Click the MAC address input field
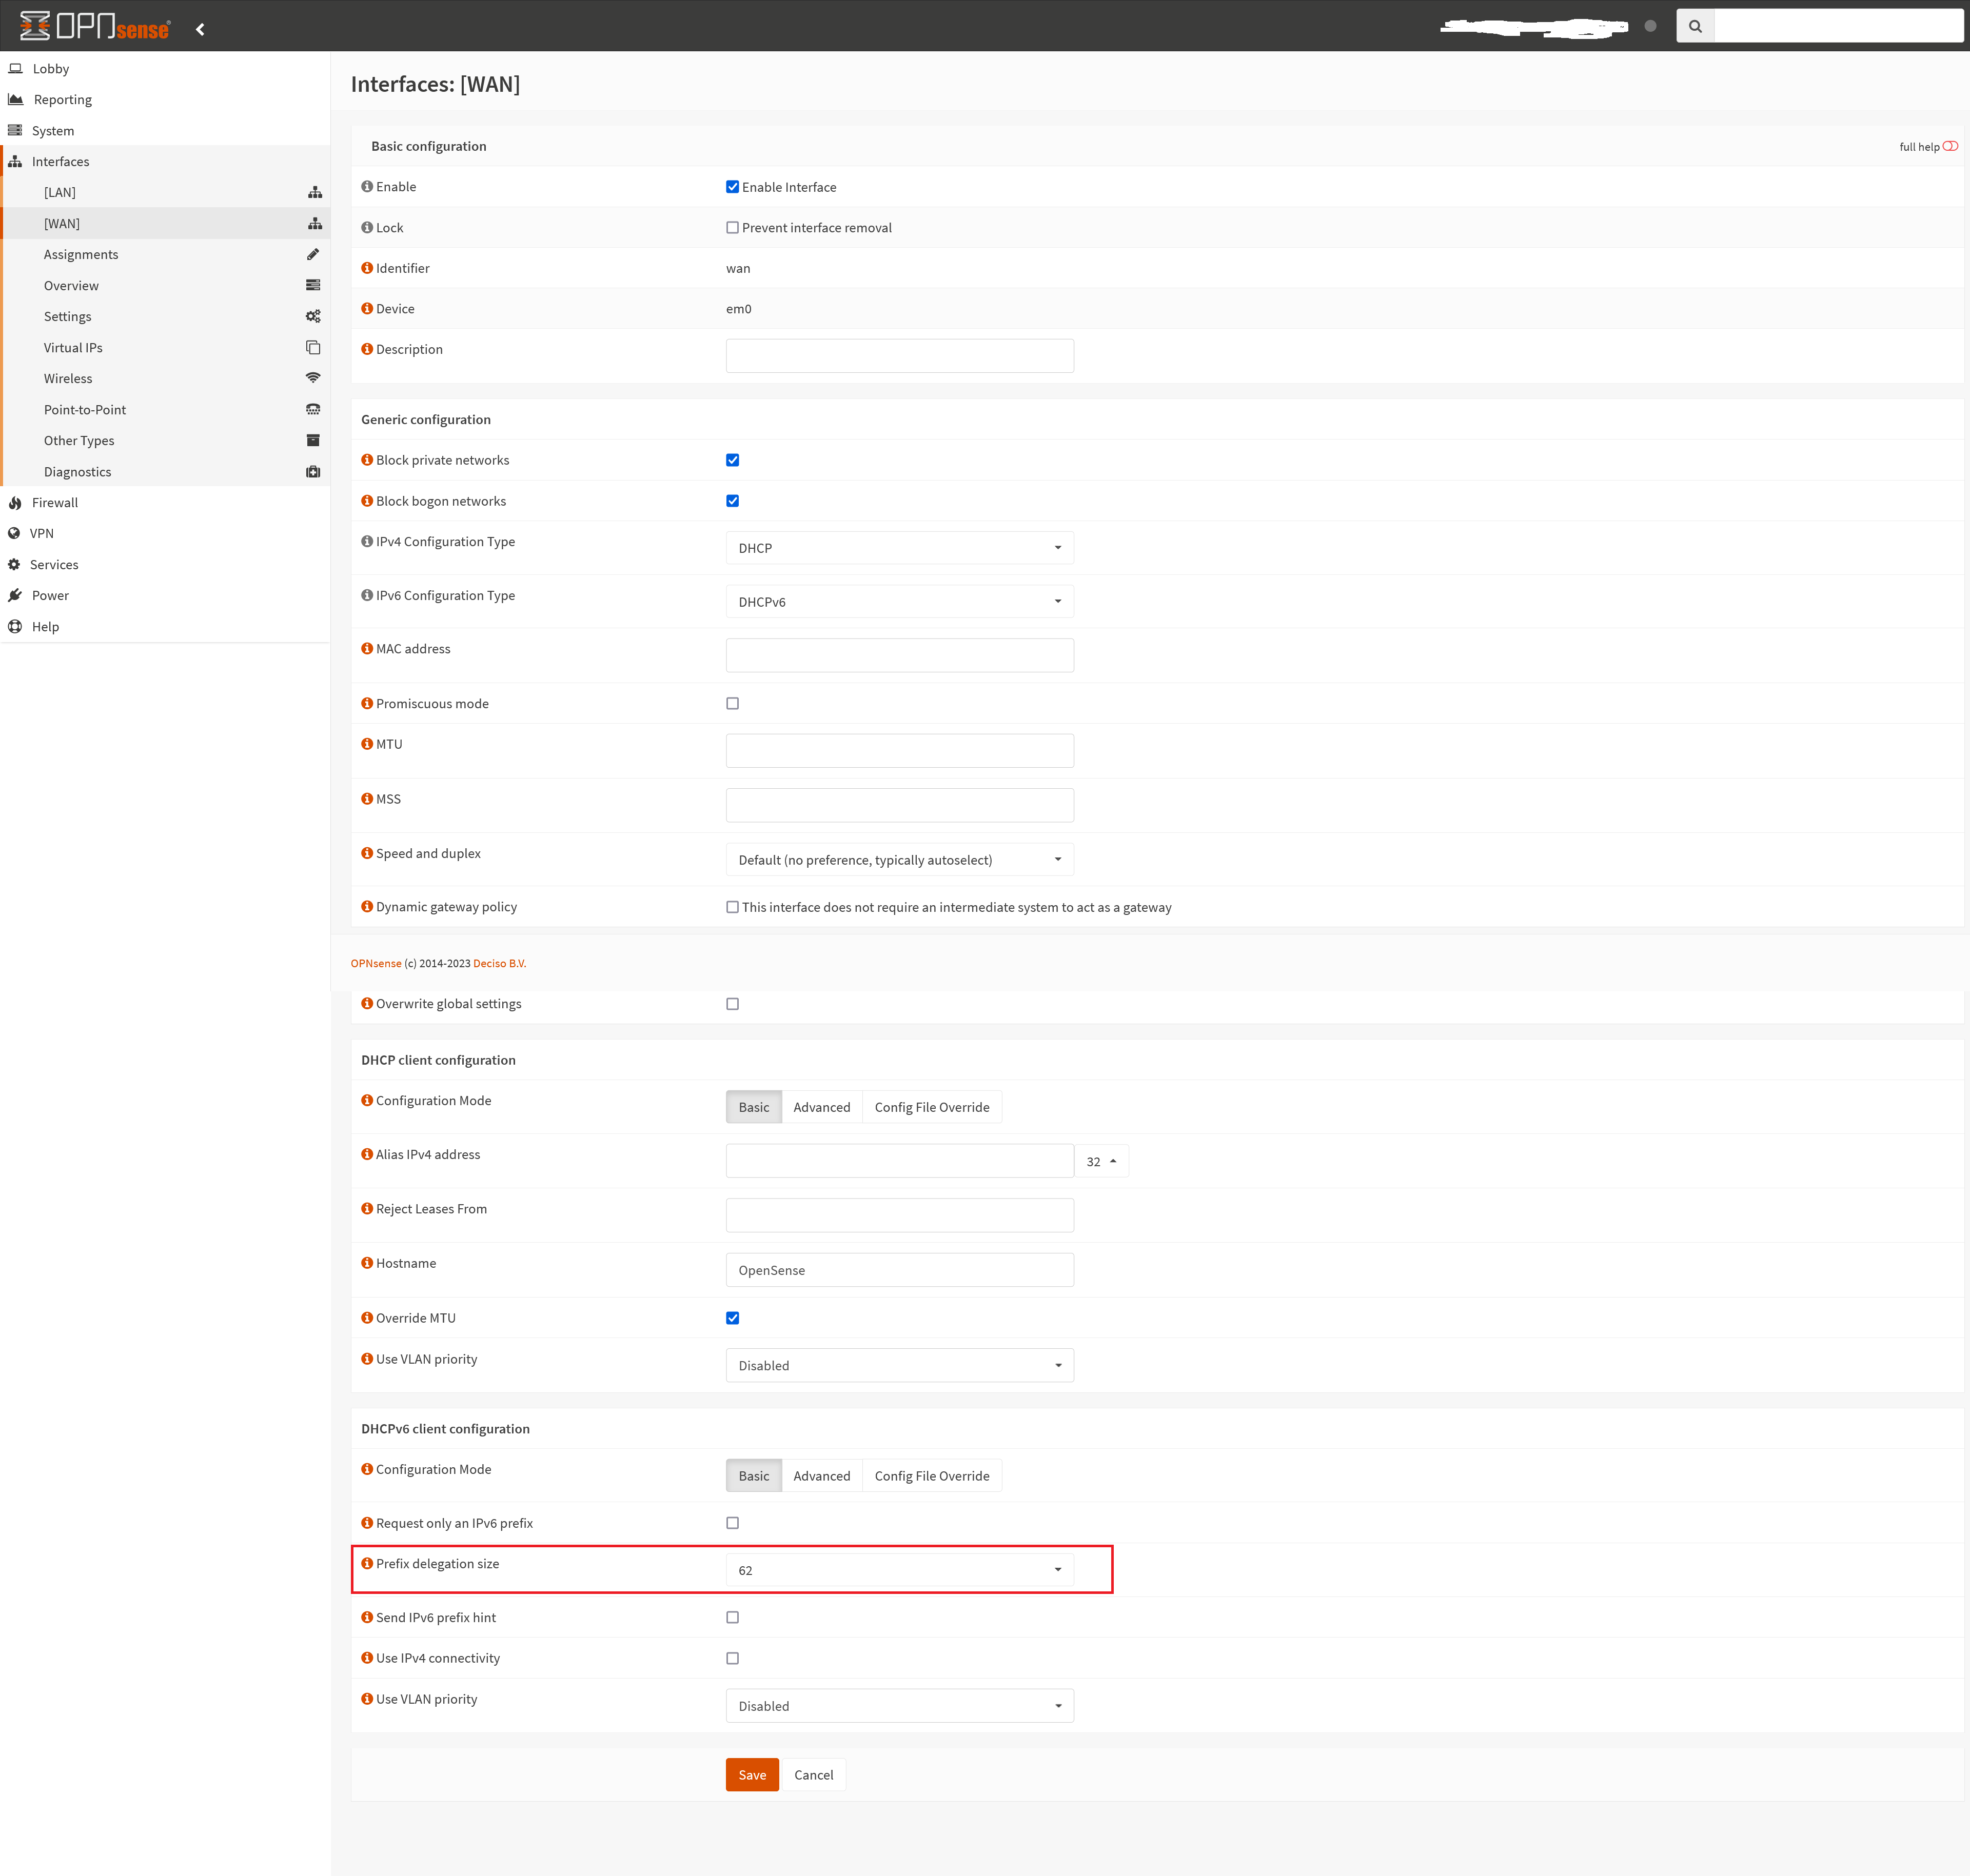This screenshot has height=1876, width=1970. click(899, 655)
